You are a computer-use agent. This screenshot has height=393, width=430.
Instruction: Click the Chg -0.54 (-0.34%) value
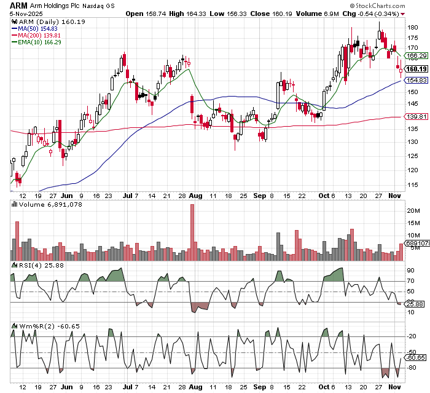(371, 14)
